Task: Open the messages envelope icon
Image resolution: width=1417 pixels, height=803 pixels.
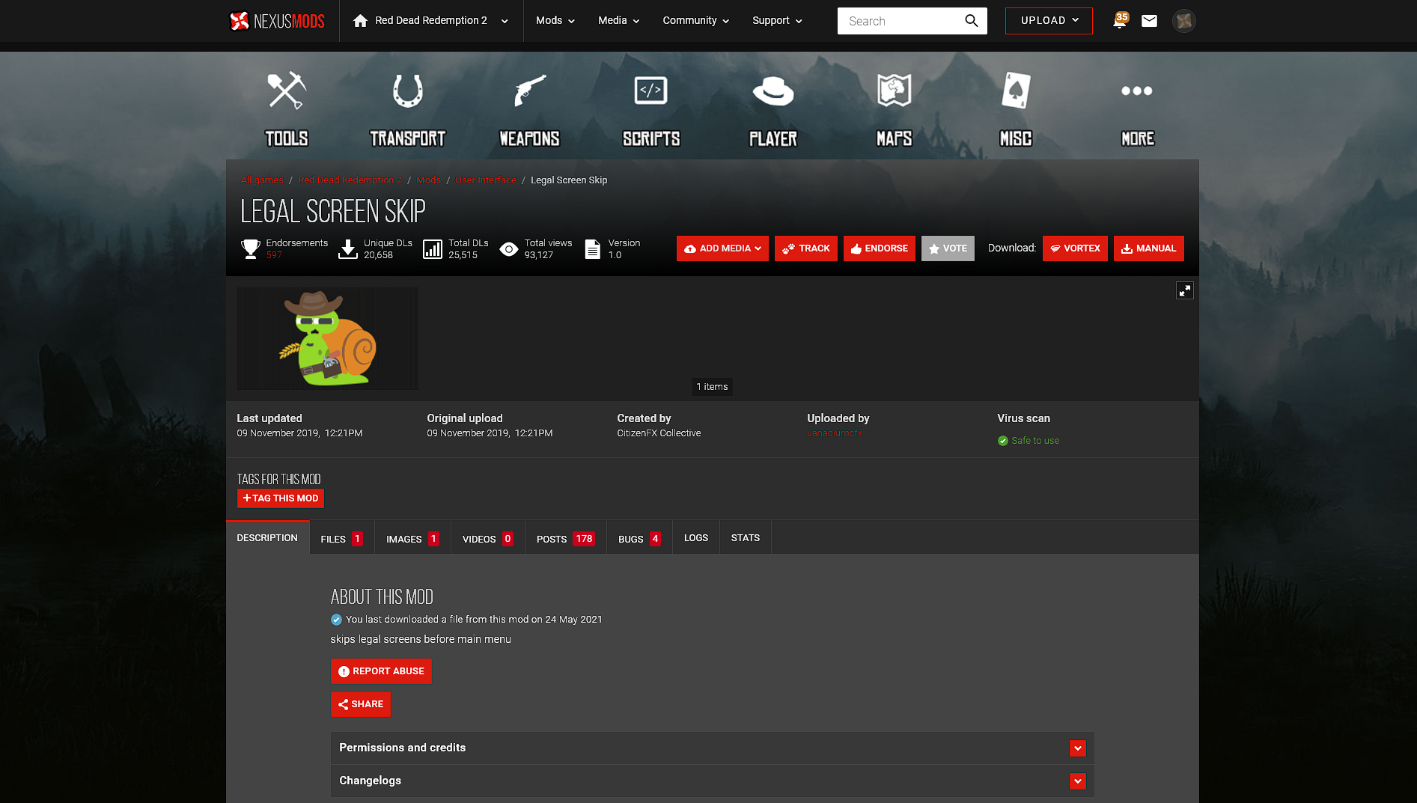Action: 1149,21
